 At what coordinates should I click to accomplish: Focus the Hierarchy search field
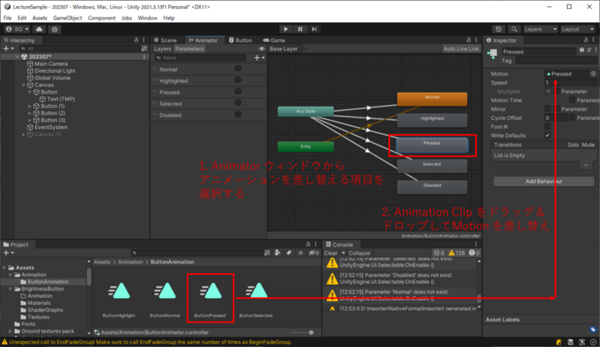click(x=80, y=49)
